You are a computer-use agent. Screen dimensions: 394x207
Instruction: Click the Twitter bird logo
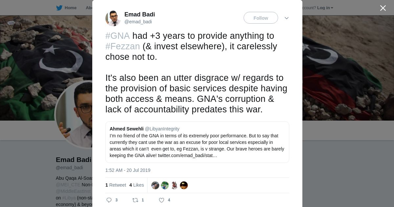click(x=59, y=8)
